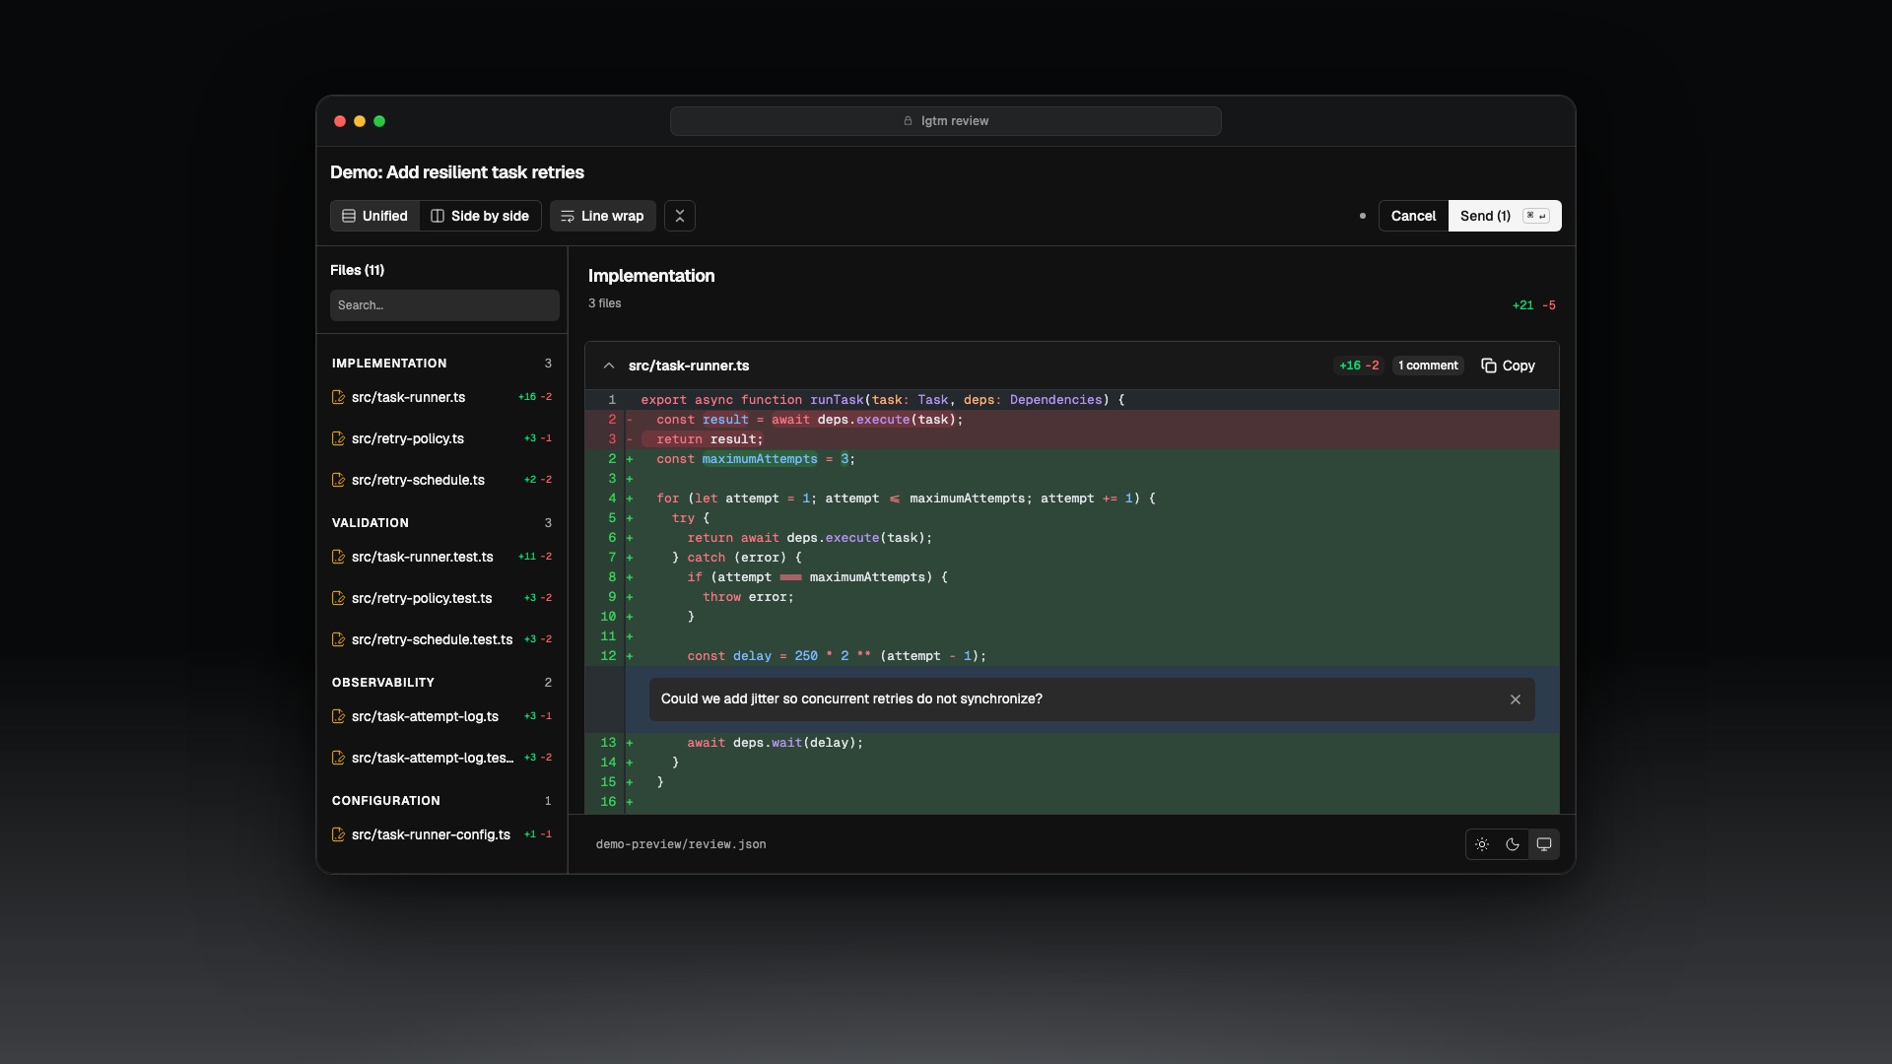Dismiss the jitter comment with X
This screenshot has height=1064, width=1892.
1516,699
